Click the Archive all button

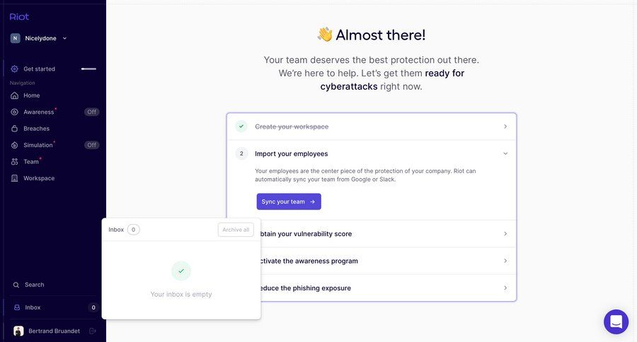click(236, 230)
